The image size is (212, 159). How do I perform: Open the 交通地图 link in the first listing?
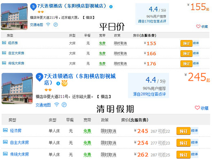(x=37, y=25)
